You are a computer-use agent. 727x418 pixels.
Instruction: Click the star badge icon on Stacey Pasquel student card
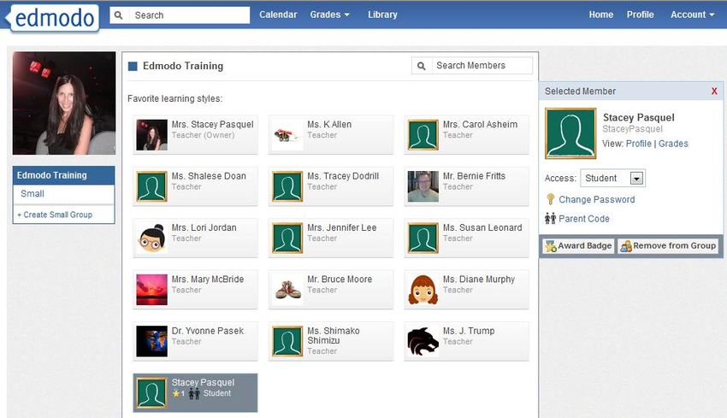tap(176, 393)
